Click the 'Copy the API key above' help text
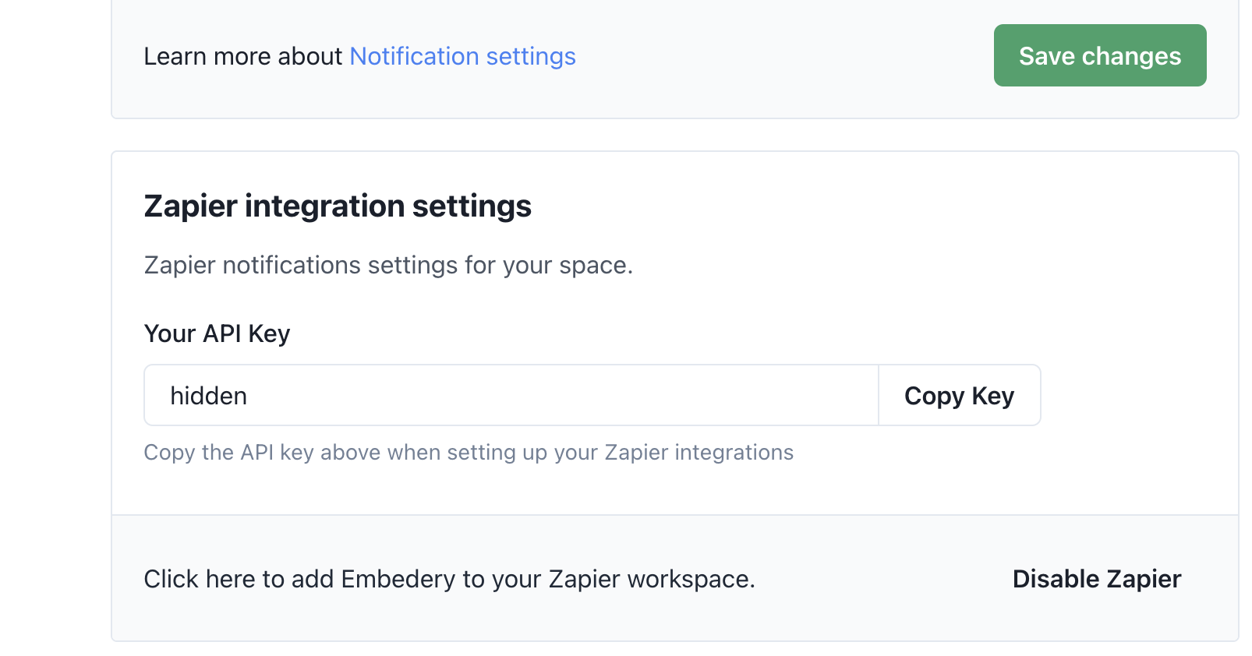Viewport: 1252px width, 656px height. (469, 453)
